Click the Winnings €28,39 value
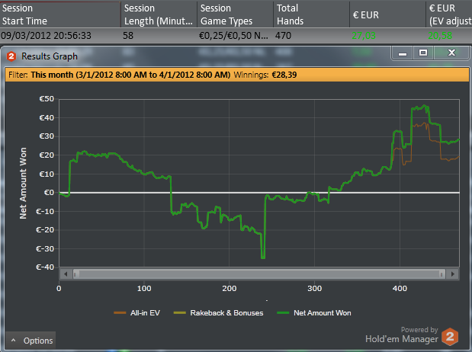This screenshot has height=352, width=472. (284, 75)
